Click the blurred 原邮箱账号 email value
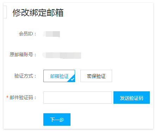The height and width of the screenshot is (131, 160). click(62, 55)
